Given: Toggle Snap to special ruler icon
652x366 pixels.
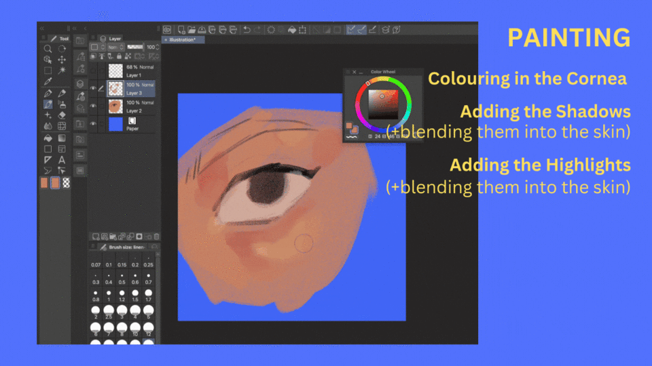Looking at the screenshot, I should (x=362, y=29).
